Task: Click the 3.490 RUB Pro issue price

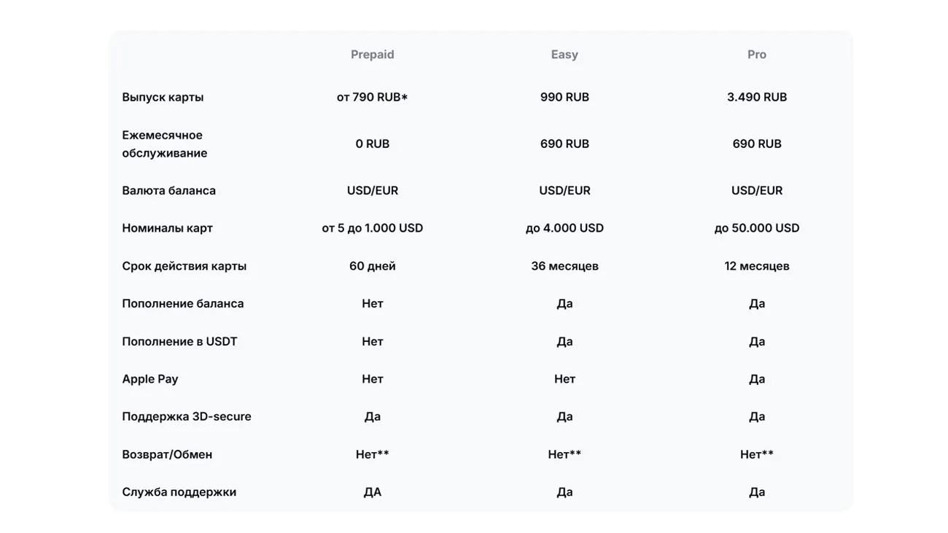Action: 756,97
